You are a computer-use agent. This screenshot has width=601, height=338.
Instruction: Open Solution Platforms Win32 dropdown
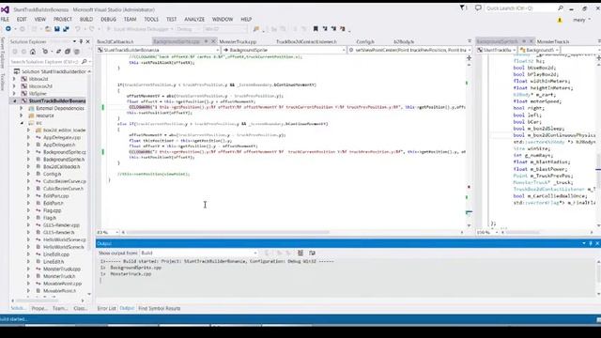[225, 29]
